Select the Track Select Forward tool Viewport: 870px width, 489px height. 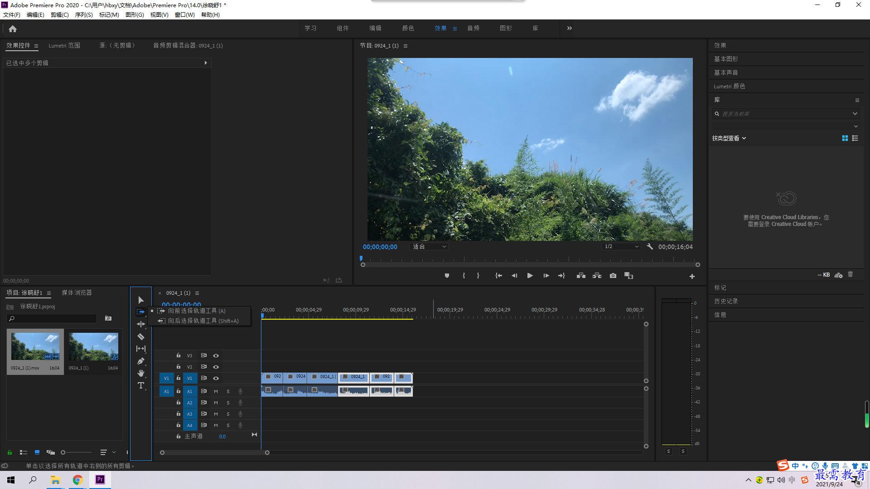[x=141, y=312]
